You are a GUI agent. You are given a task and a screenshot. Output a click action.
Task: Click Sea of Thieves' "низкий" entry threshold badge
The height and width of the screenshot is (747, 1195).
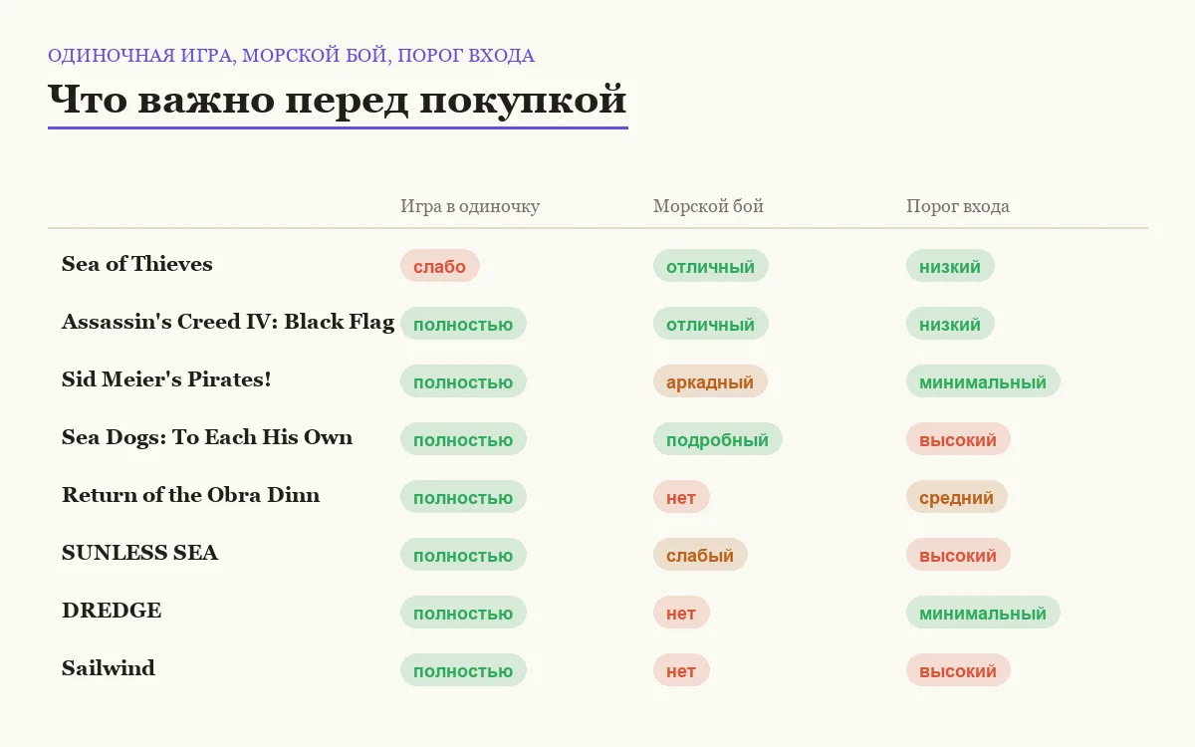[x=950, y=266]
